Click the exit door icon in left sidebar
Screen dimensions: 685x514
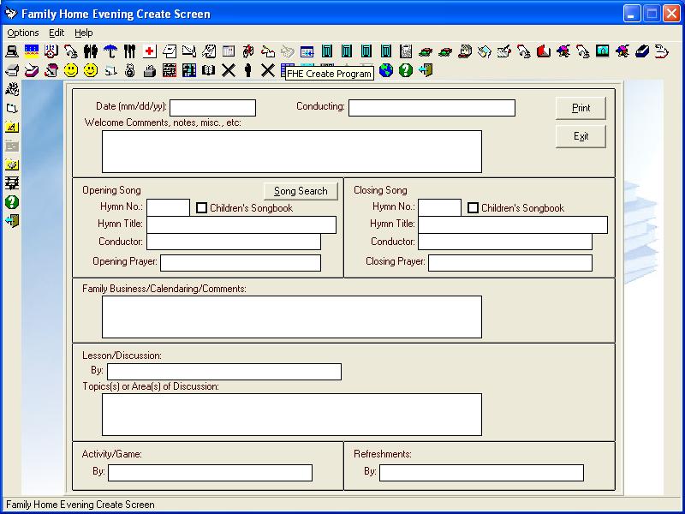tap(12, 221)
